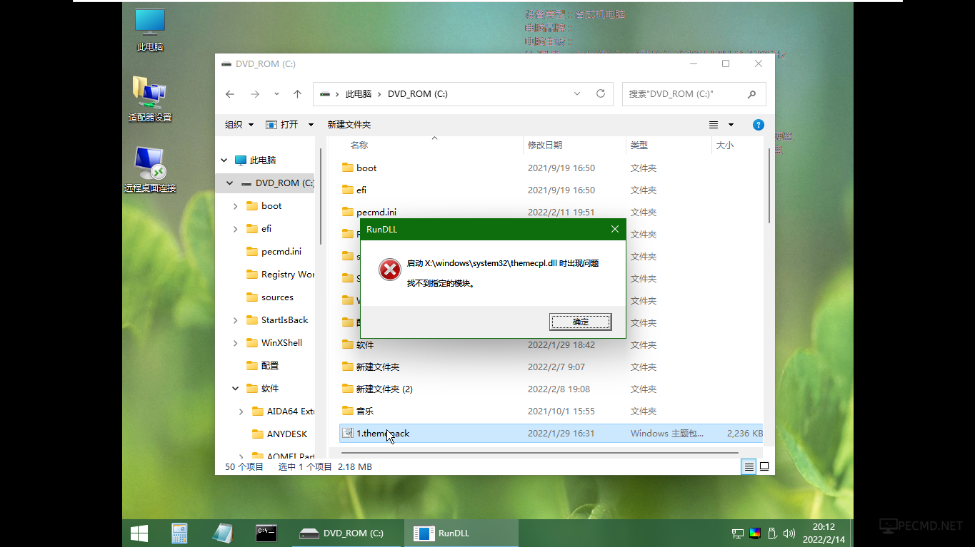Image resolution: width=975 pixels, height=547 pixels.
Task: Select 1.themepack file row
Action: 551,434
